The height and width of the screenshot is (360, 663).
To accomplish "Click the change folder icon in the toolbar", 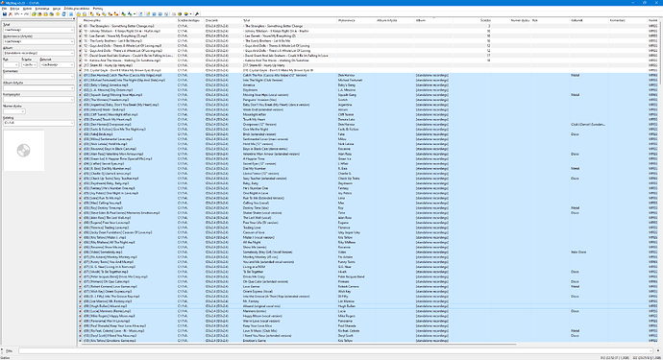I will (x=34, y=14).
